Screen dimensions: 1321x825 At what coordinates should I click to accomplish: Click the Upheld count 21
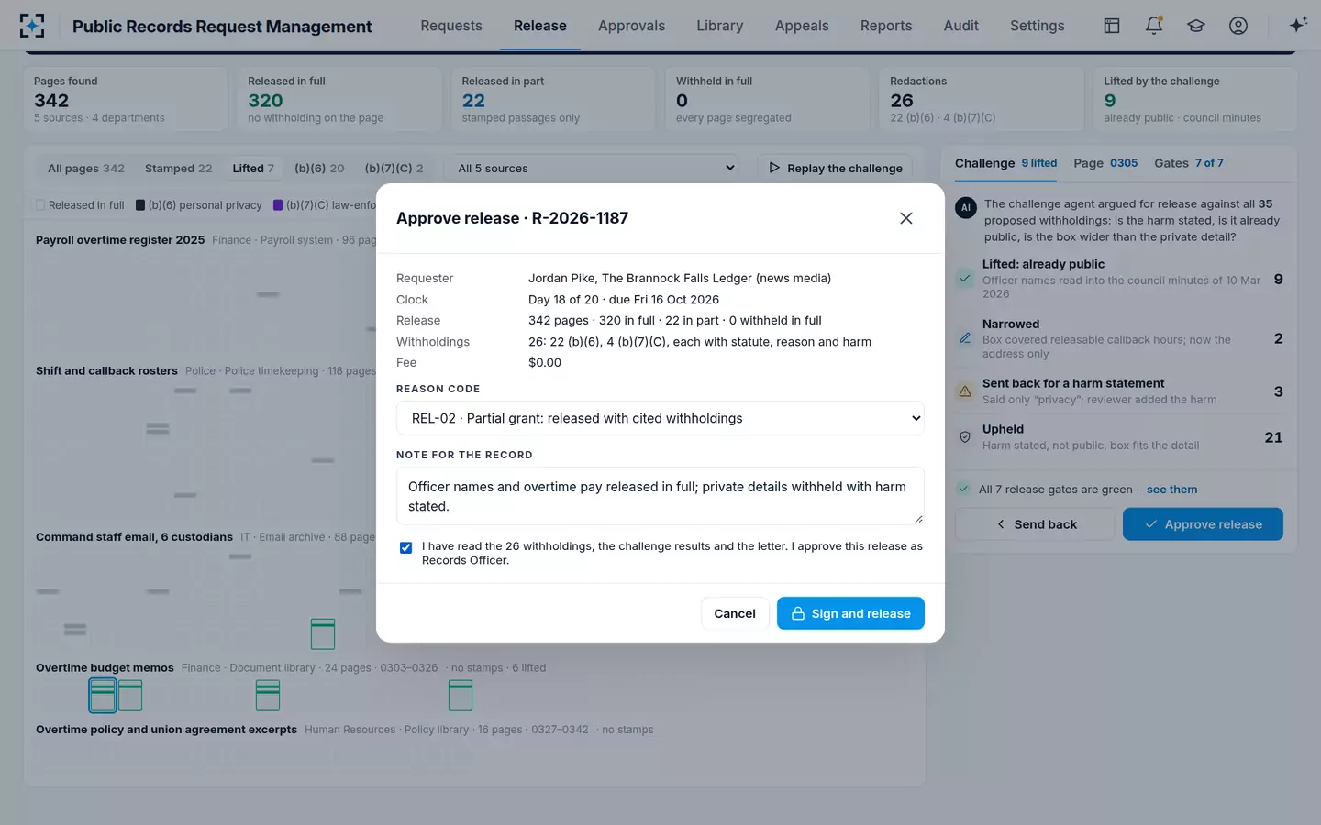1273,437
